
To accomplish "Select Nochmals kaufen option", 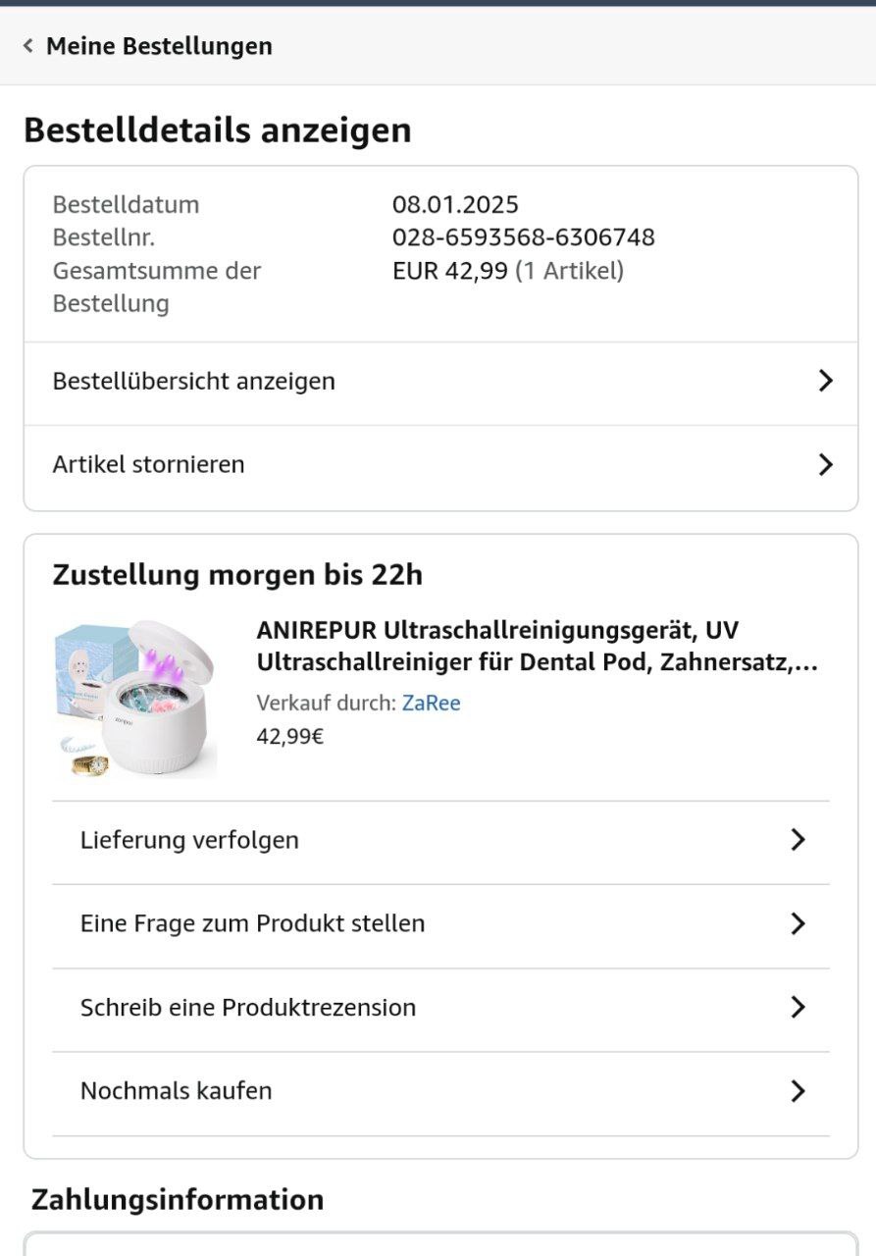I will [177, 1091].
